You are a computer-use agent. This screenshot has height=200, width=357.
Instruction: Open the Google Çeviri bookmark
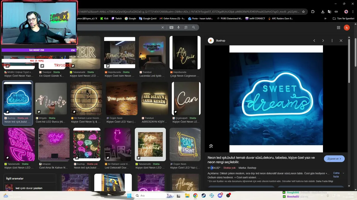click(147, 18)
